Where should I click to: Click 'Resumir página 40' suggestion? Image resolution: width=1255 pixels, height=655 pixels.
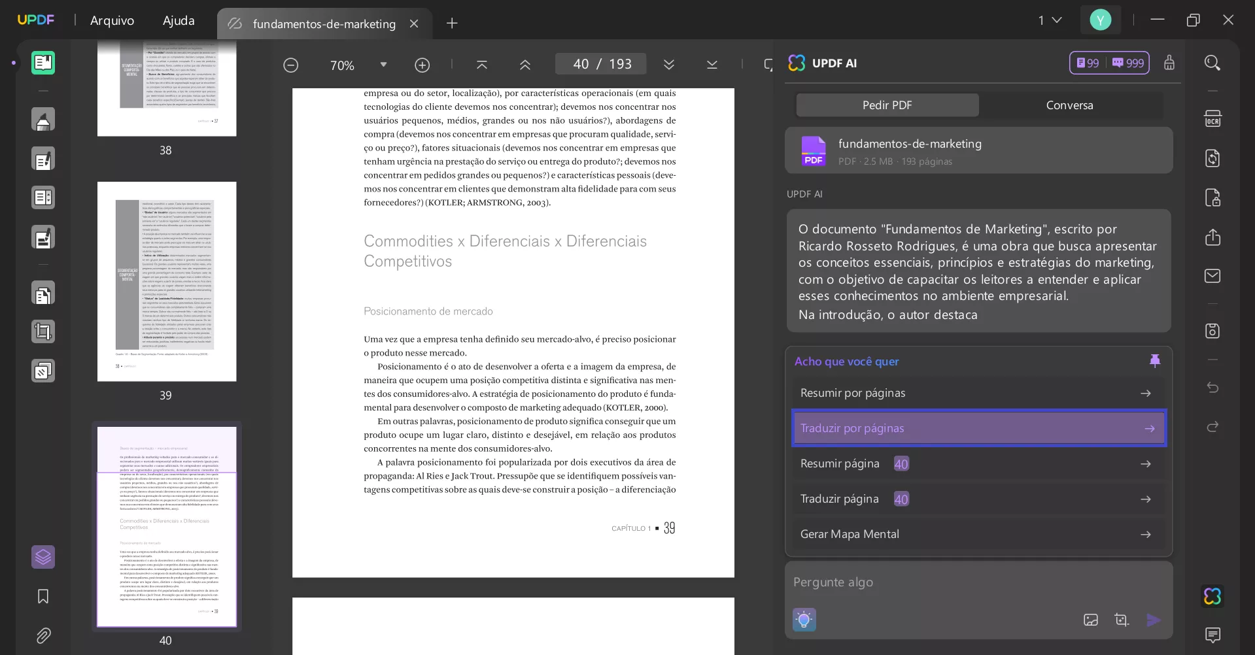click(979, 463)
